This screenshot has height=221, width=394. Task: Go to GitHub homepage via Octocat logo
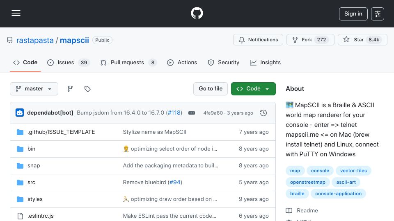click(197, 13)
